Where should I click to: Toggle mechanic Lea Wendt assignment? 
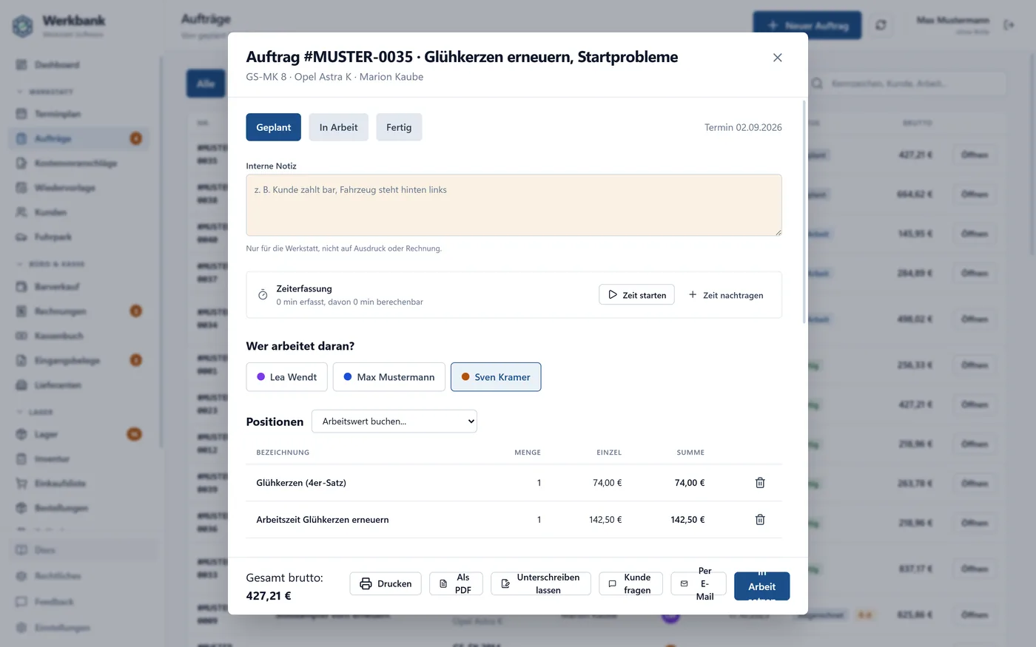click(286, 377)
